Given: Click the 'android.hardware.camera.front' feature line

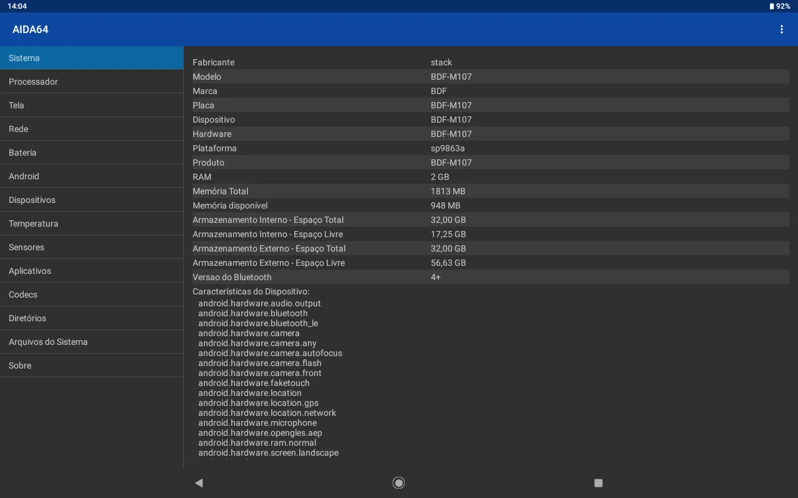Looking at the screenshot, I should [260, 373].
